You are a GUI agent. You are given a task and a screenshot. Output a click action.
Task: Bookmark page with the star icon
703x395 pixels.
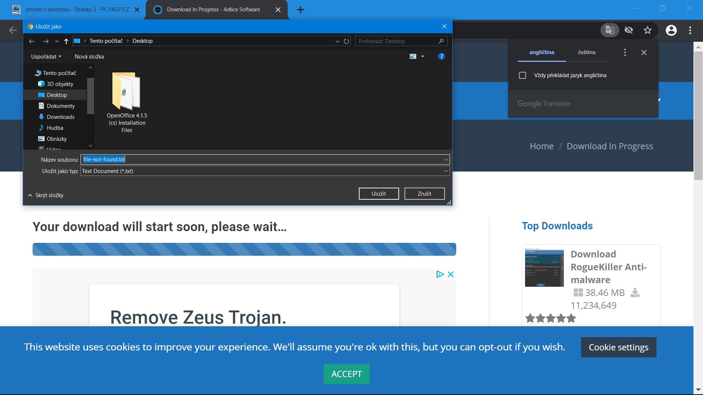tap(648, 30)
